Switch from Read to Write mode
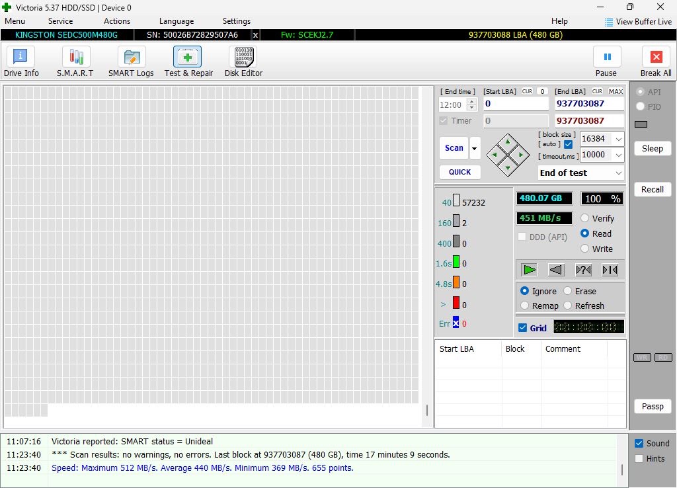The width and height of the screenshot is (677, 488). 584,249
